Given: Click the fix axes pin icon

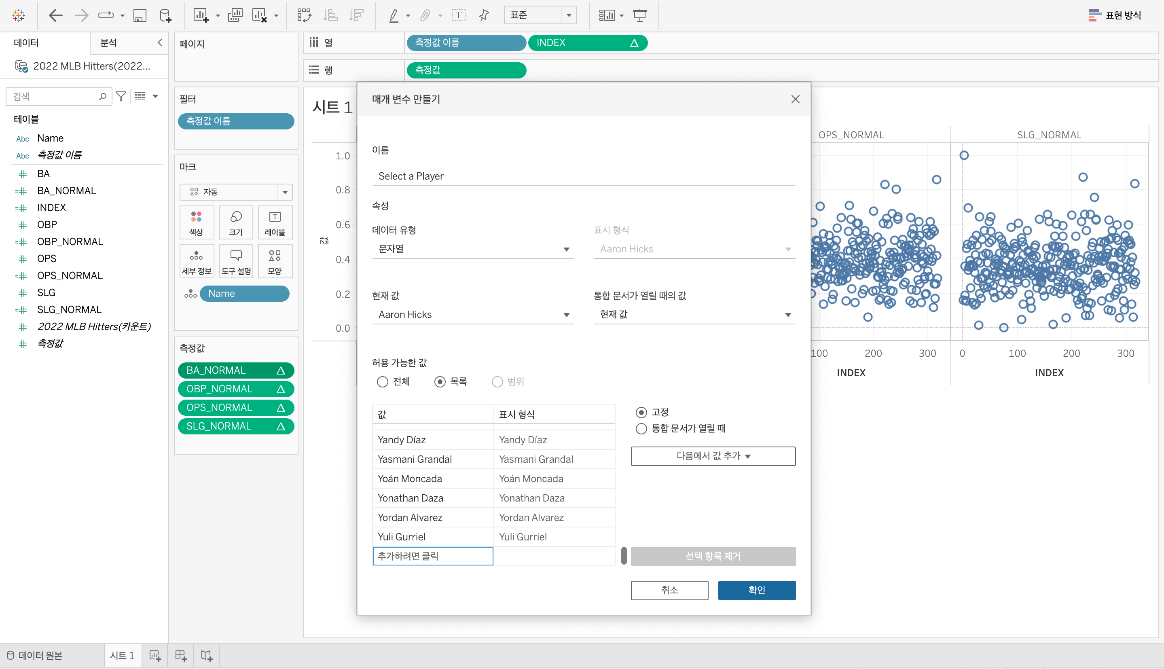Looking at the screenshot, I should point(484,15).
